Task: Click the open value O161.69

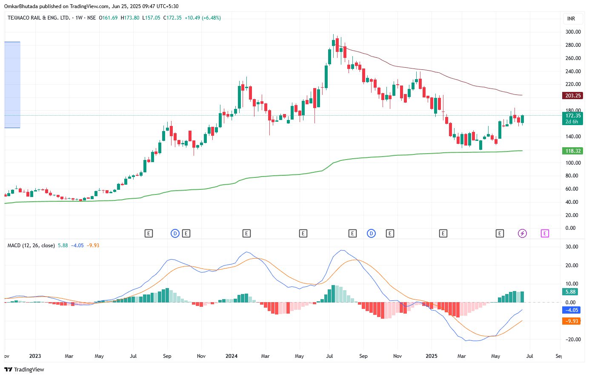Action: click(108, 18)
